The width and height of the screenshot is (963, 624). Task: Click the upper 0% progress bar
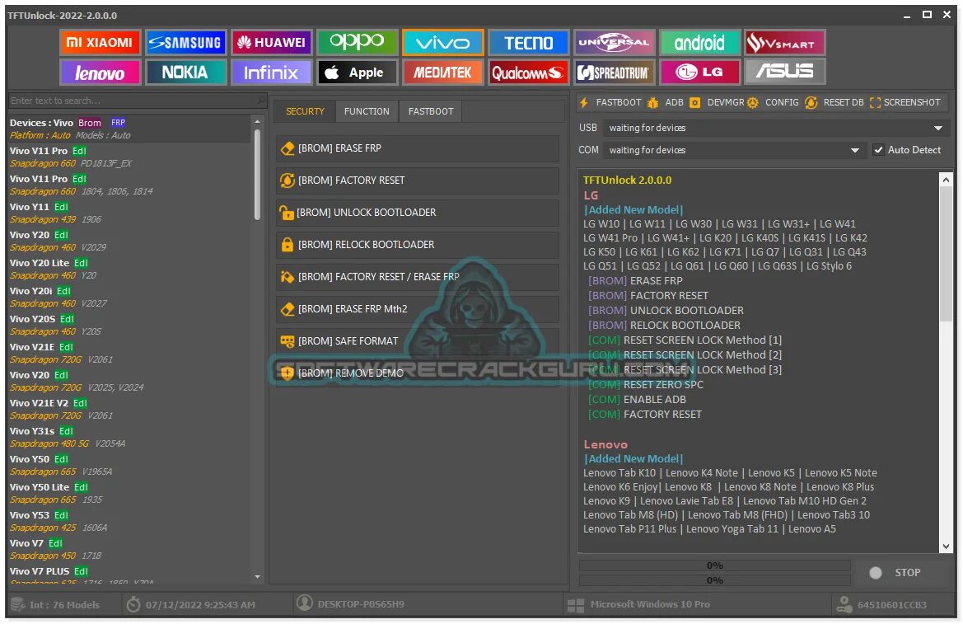pos(714,565)
